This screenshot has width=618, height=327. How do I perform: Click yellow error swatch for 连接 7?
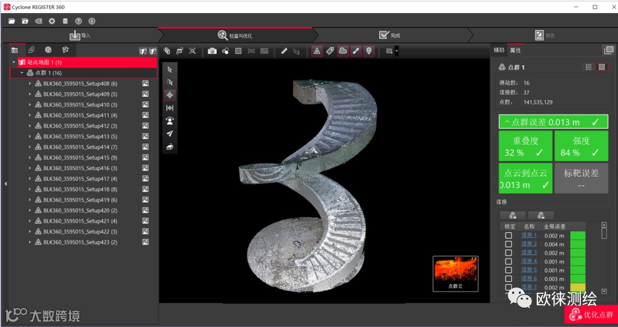[578, 287]
